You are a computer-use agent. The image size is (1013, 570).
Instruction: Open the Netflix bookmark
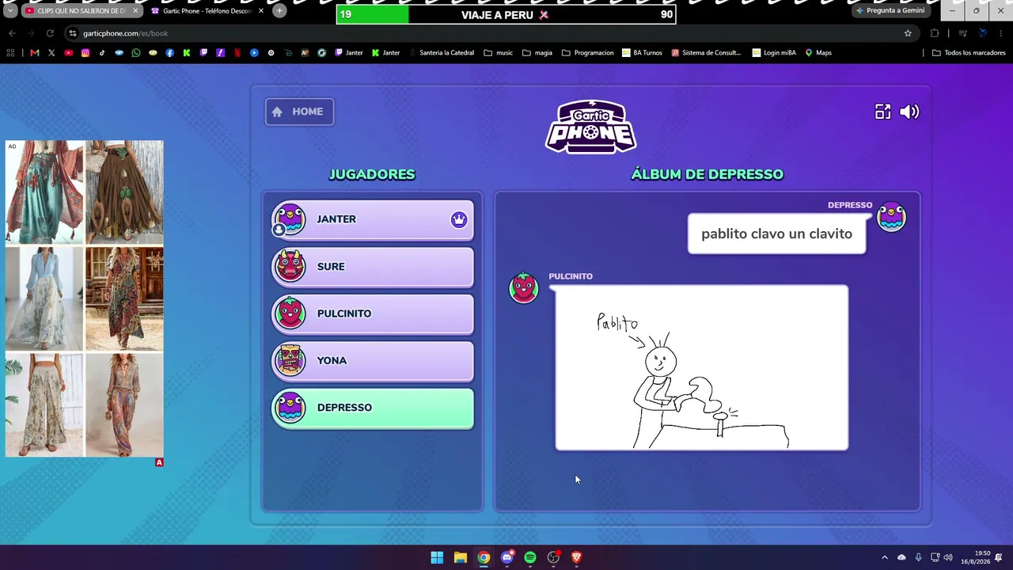tap(237, 53)
